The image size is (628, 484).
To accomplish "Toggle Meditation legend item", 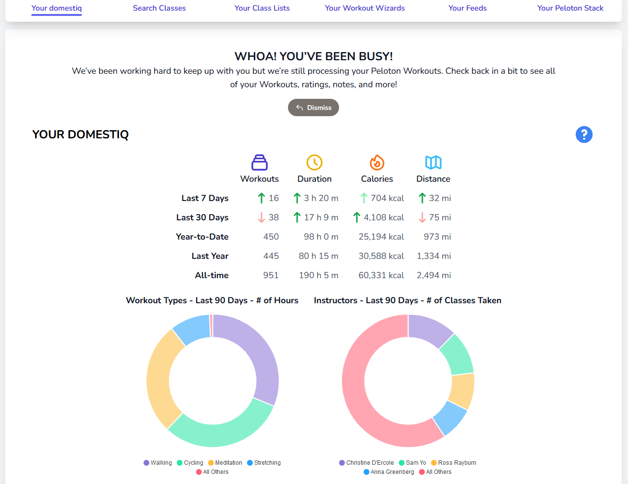I will coord(225,463).
